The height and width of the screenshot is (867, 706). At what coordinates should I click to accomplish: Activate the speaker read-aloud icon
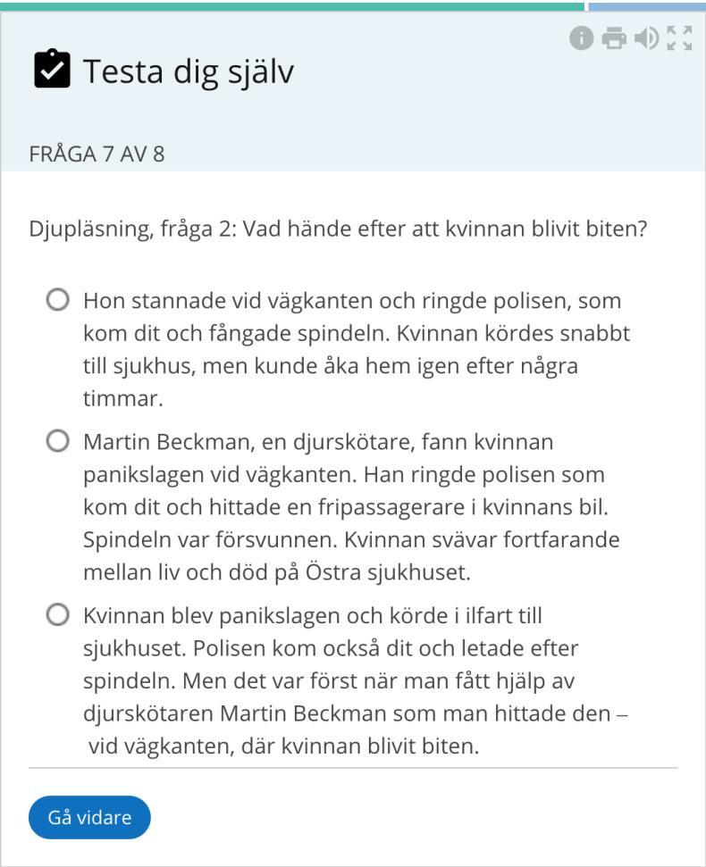pos(646,38)
